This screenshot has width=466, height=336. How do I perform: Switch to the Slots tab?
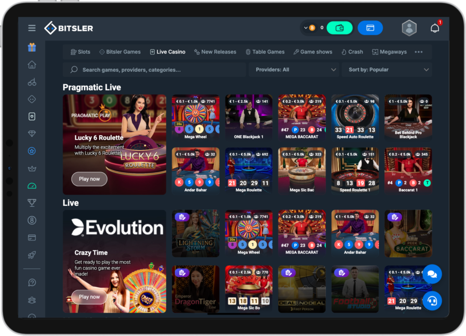(80, 52)
